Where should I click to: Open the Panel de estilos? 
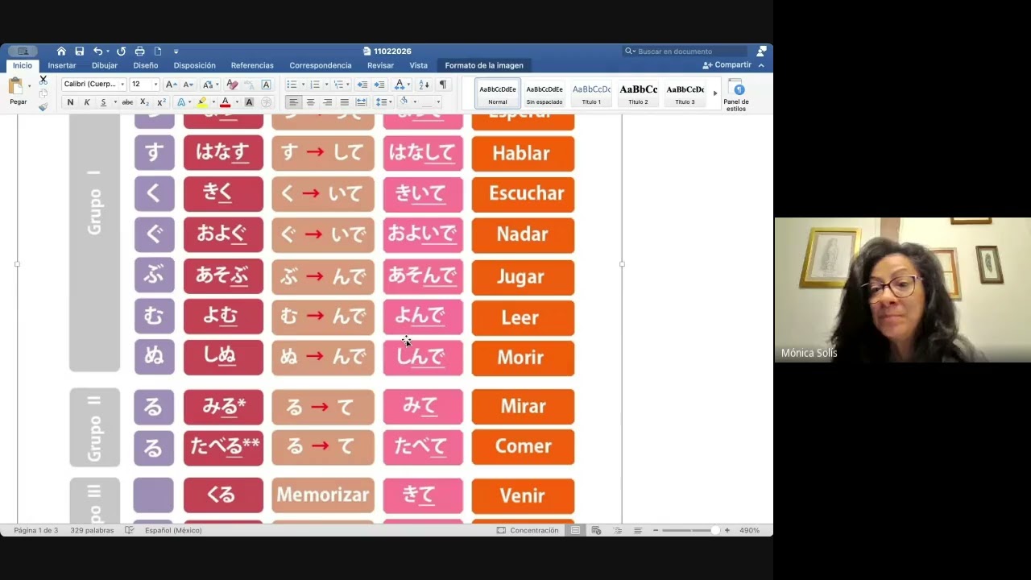tap(736, 94)
